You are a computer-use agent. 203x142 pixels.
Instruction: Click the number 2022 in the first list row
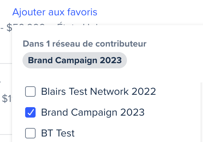point(144,92)
